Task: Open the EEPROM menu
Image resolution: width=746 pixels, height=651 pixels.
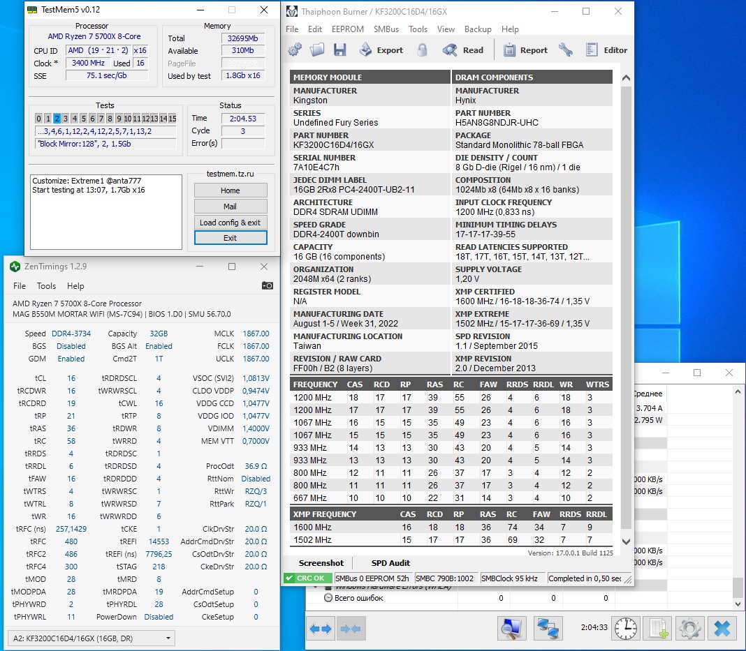Action: (348, 29)
